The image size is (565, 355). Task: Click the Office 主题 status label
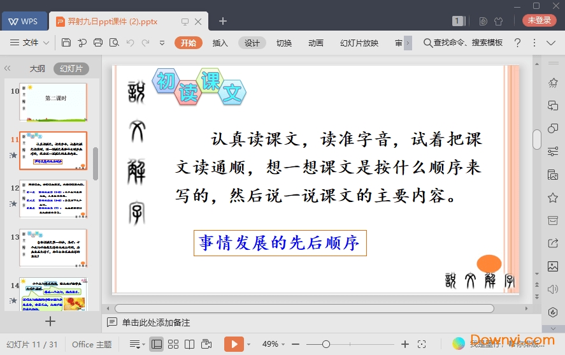92,344
